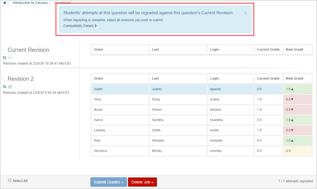The width and height of the screenshot is (317, 189).
Task: Open the preview magnifier for Current Revision
Action: tap(4, 57)
